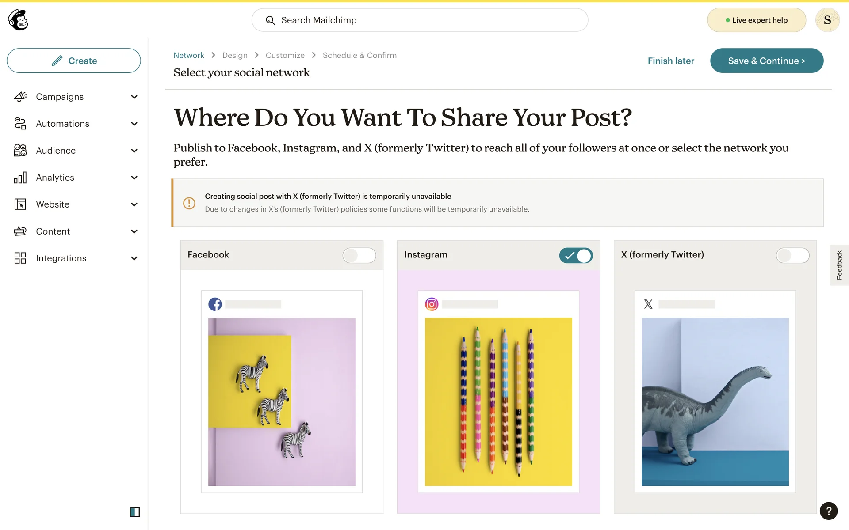Click the Automations icon in sidebar
Screen dimensions: 849x530
pos(20,124)
